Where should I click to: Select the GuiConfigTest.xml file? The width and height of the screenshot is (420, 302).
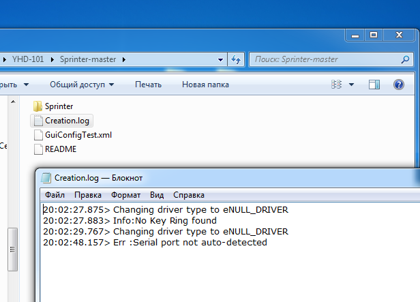click(78, 135)
